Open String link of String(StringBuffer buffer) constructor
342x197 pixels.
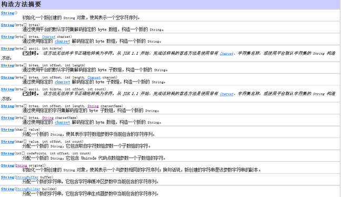click(7, 177)
